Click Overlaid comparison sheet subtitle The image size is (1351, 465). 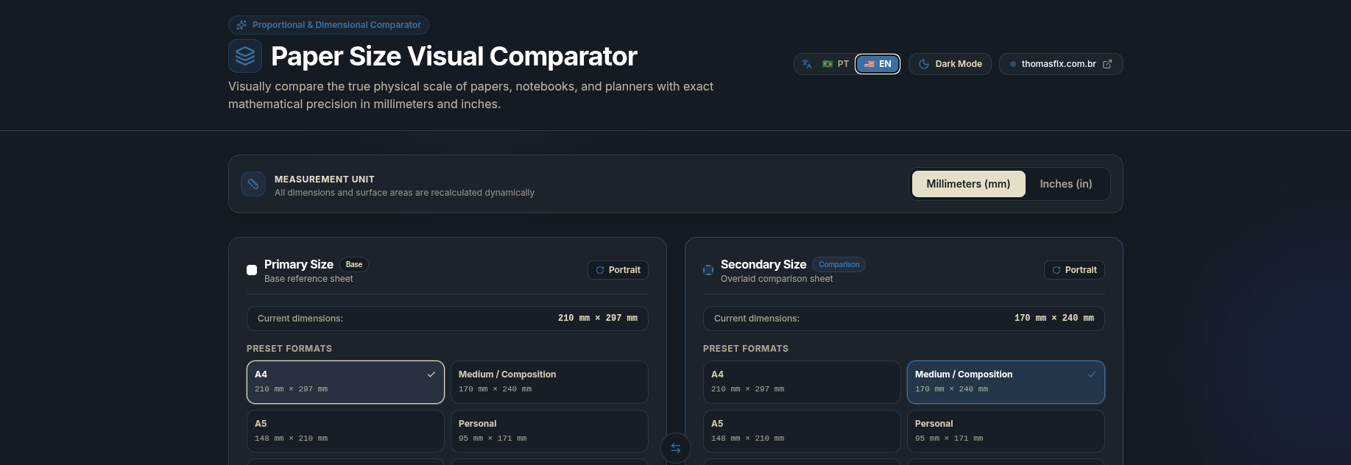pos(777,279)
